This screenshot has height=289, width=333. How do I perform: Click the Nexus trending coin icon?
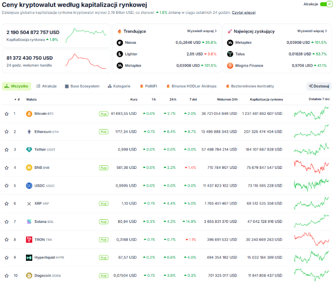(120, 42)
